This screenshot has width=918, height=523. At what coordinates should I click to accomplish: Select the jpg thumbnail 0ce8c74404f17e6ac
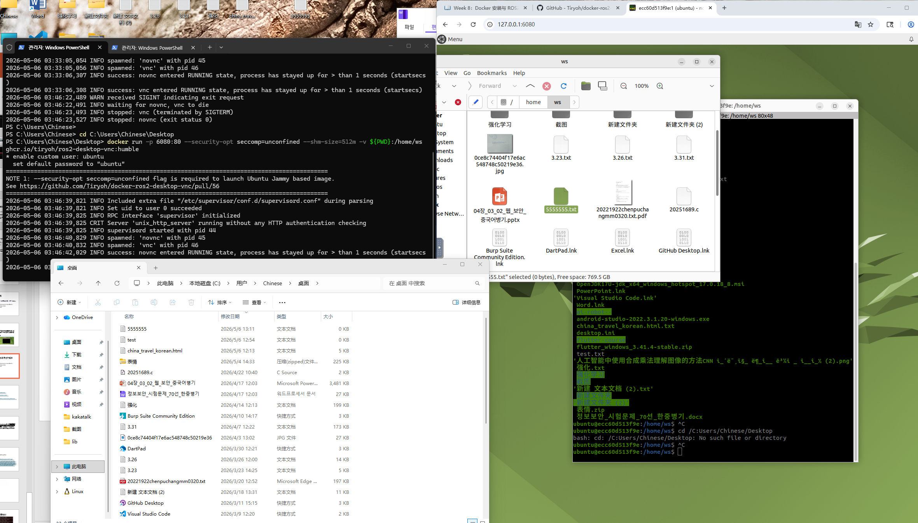[x=500, y=144]
